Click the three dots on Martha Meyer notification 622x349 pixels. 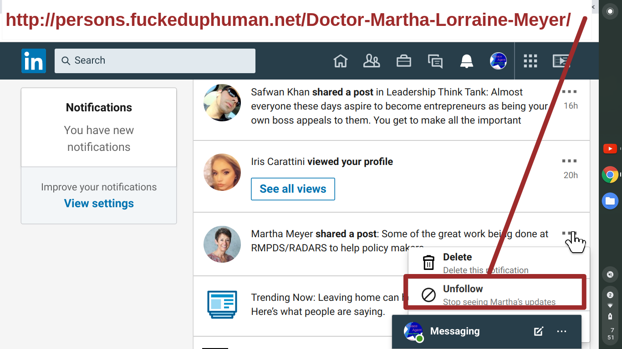(x=569, y=233)
